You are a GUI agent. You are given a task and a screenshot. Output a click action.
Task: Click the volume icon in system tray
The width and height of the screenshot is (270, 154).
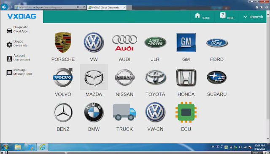pos(240,147)
